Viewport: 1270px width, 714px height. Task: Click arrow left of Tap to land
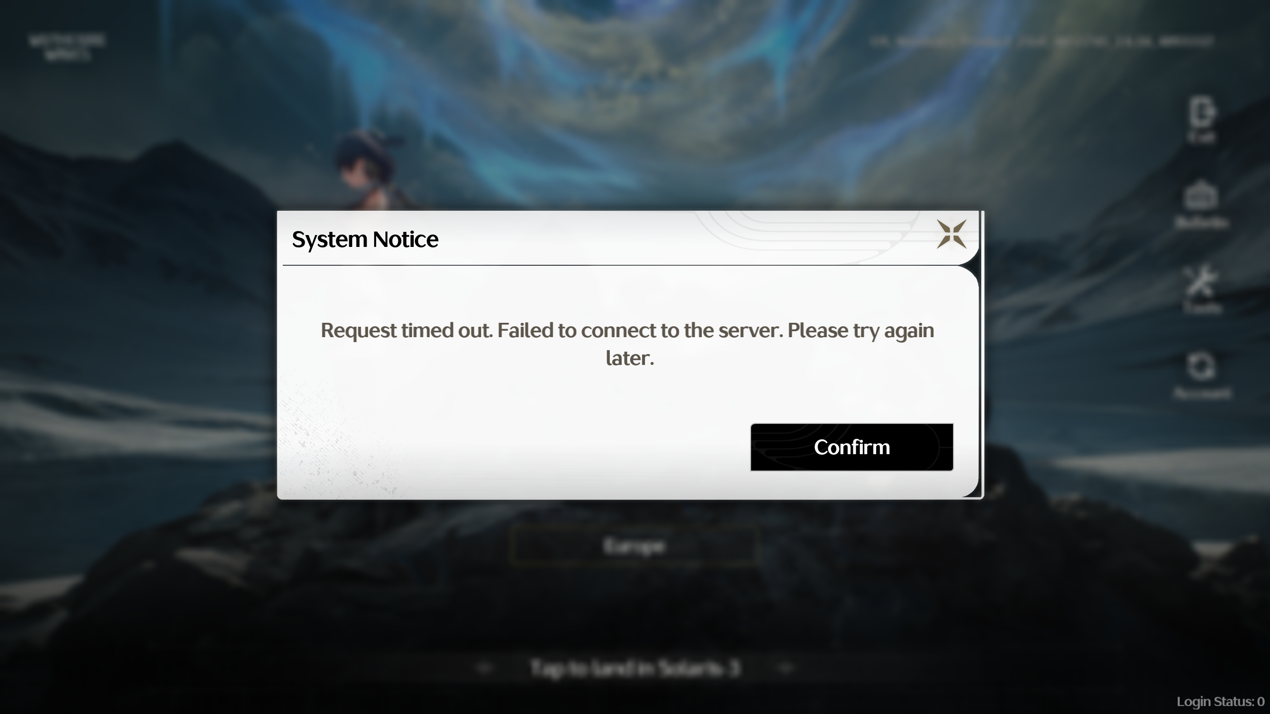484,668
